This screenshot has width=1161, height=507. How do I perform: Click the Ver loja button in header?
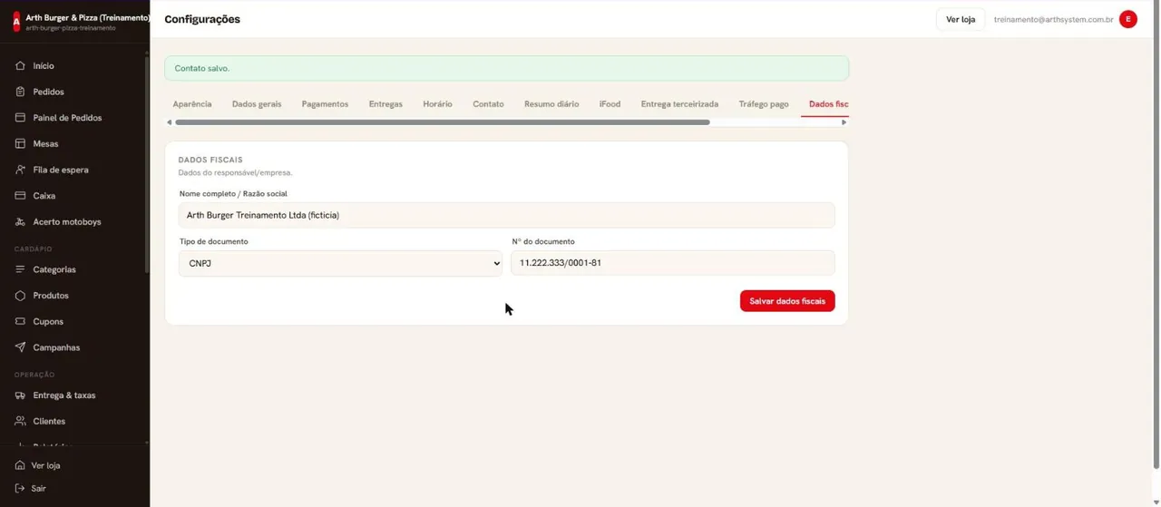tap(961, 19)
